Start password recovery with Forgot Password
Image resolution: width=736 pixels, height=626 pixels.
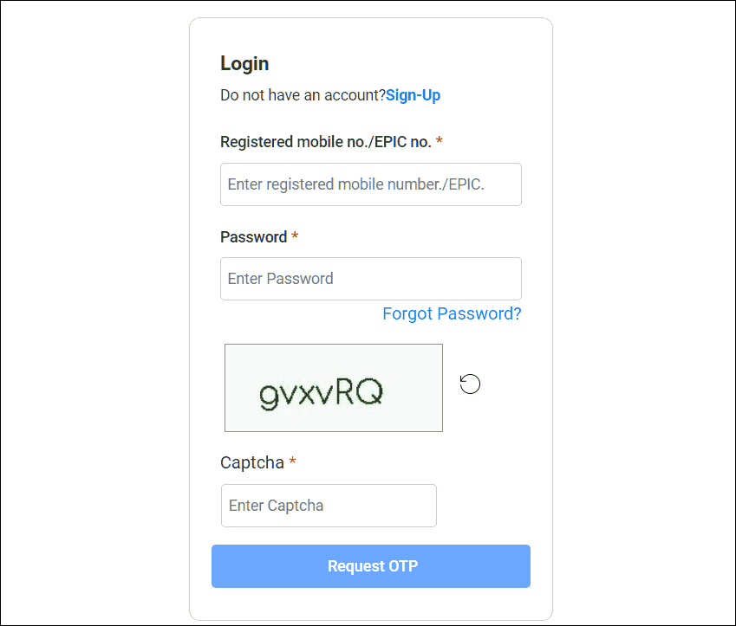452,313
